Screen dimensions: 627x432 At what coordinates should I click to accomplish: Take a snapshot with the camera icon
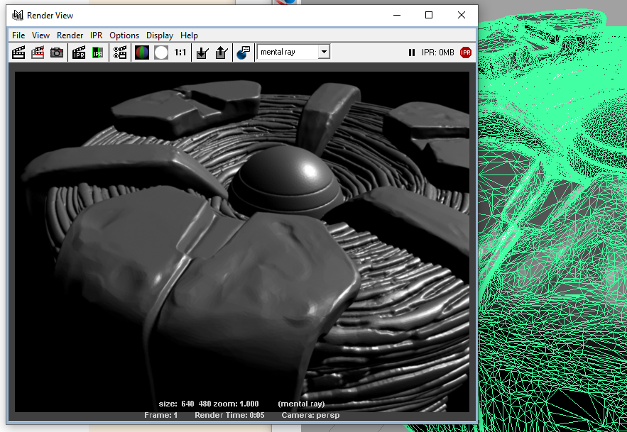[56, 52]
